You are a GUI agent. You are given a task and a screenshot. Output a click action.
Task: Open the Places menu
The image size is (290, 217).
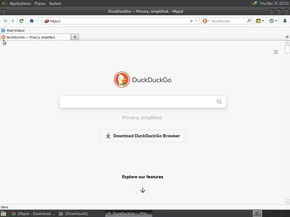(40, 3)
